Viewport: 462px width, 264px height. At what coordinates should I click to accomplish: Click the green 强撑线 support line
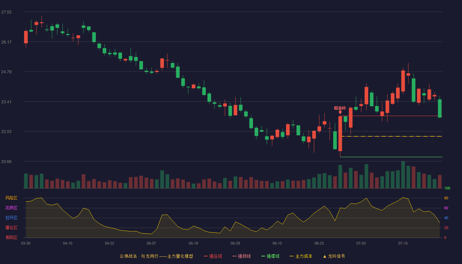coord(391,157)
